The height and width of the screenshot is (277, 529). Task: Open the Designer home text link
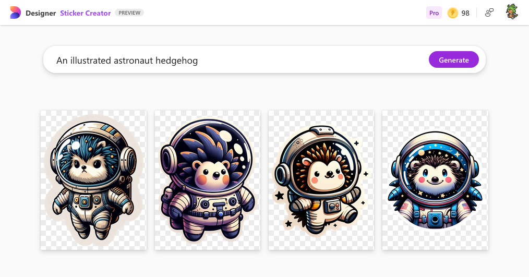(x=41, y=13)
